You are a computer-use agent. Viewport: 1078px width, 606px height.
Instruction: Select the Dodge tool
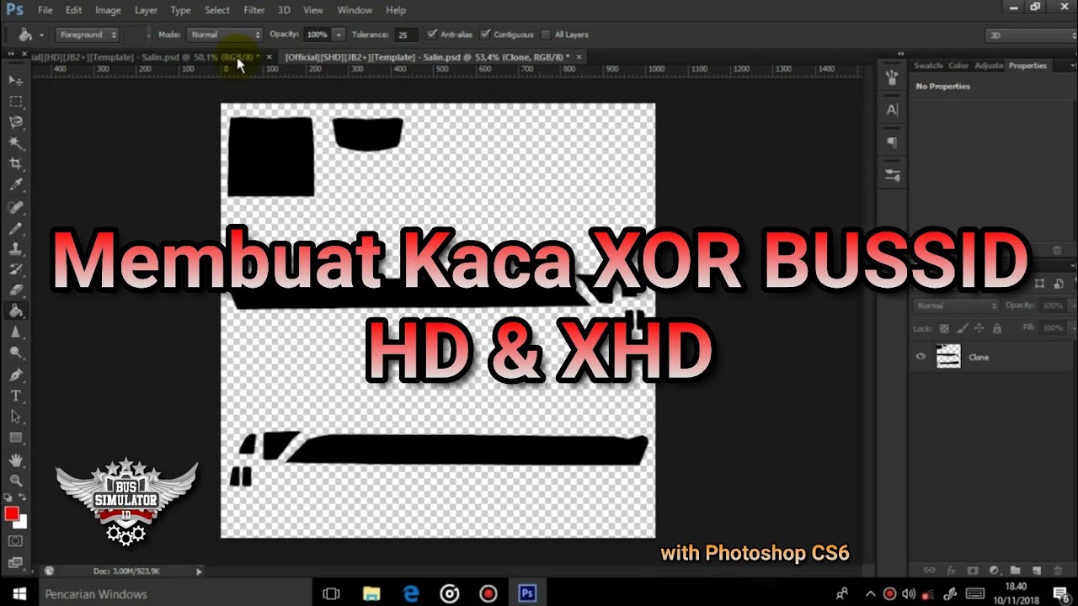click(x=15, y=353)
